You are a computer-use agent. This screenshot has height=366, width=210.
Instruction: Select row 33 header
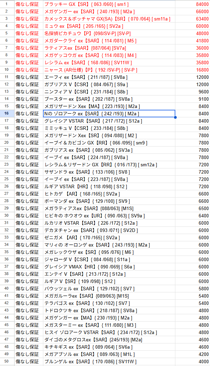point(7,238)
